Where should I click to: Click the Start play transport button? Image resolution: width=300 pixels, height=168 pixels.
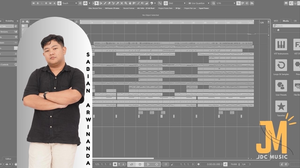point(148,164)
